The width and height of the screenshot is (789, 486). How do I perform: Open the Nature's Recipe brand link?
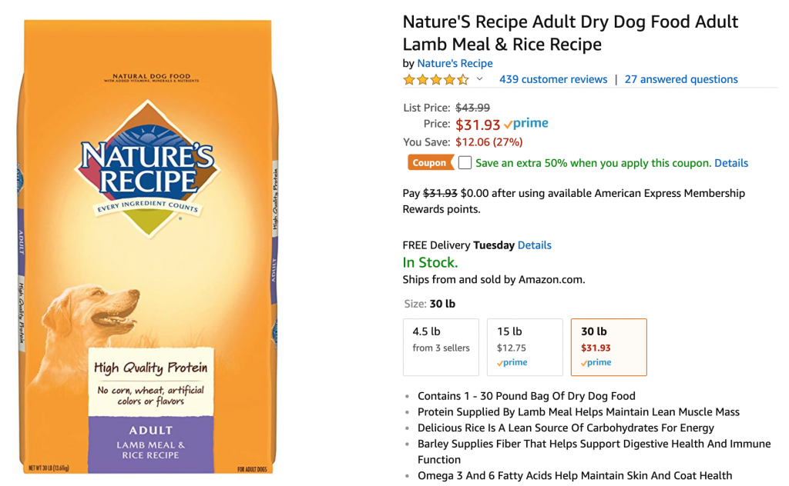(x=455, y=63)
